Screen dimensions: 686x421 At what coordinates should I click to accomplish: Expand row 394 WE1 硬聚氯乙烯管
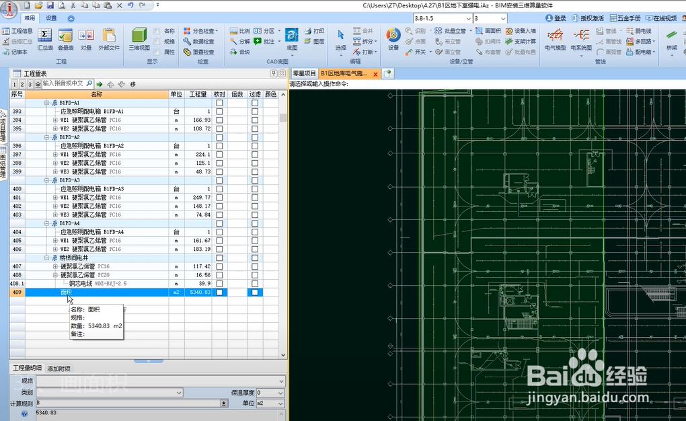click(x=55, y=120)
